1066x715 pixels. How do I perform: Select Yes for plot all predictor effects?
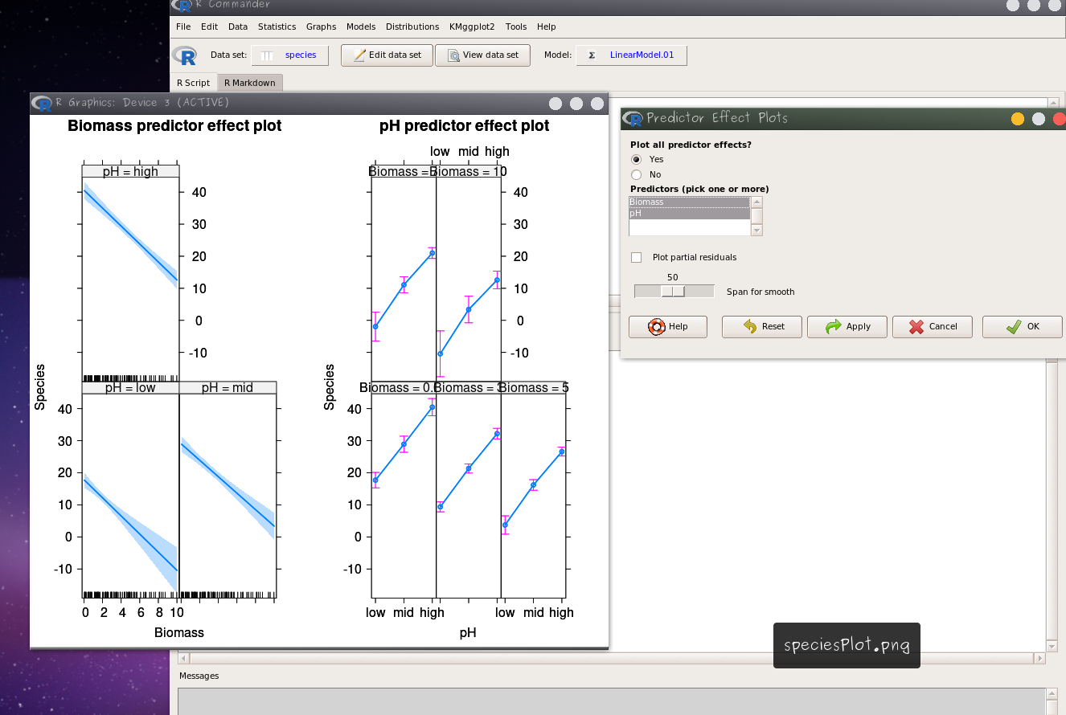[637, 160]
